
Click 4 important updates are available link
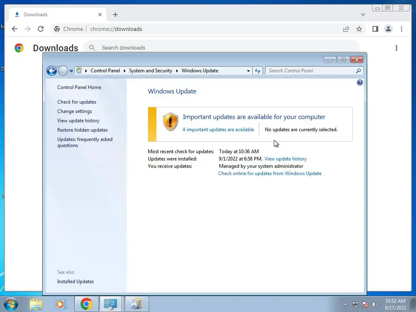[x=218, y=130]
